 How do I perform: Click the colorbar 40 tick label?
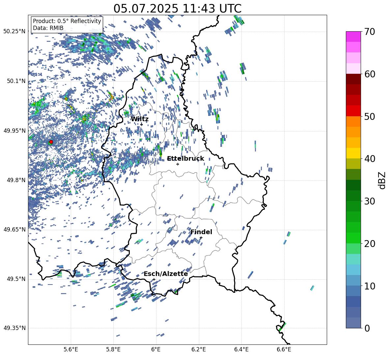coord(370,159)
